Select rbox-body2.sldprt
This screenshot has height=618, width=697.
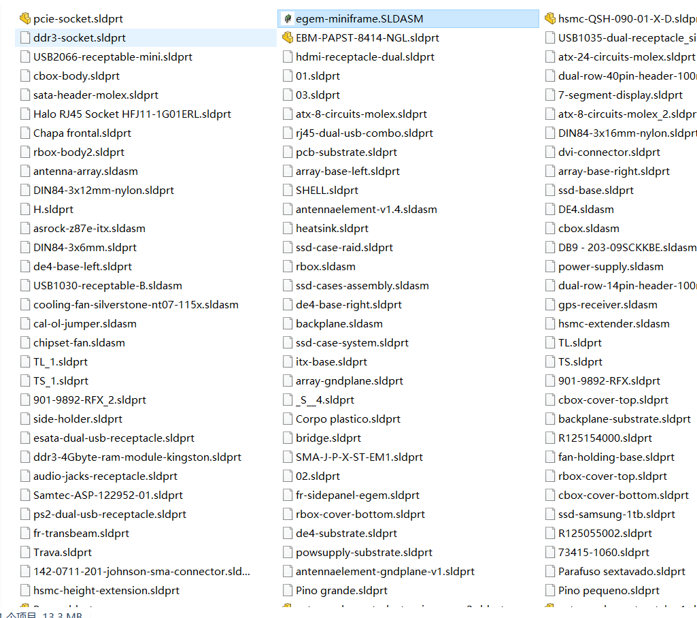click(79, 152)
